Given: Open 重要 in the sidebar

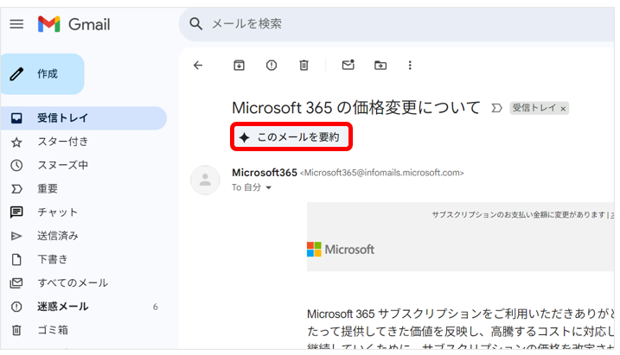Looking at the screenshot, I should click(x=83, y=189).
